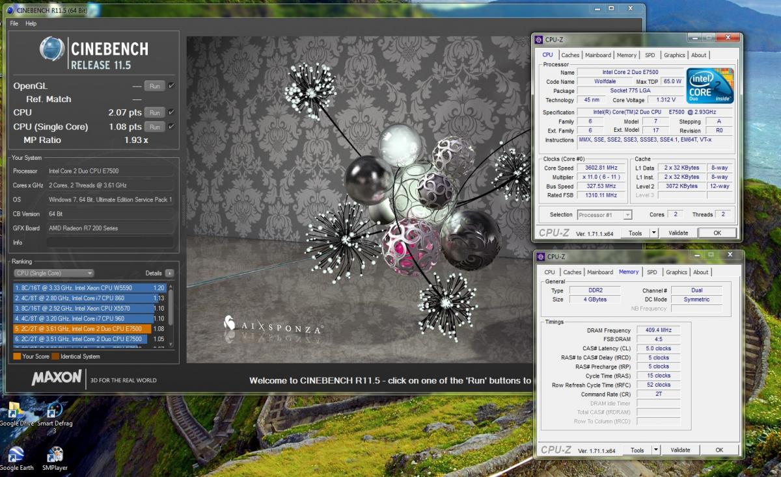Click the upper CPU-Z window's title icon
The height and width of the screenshot is (477, 781).
[539, 40]
